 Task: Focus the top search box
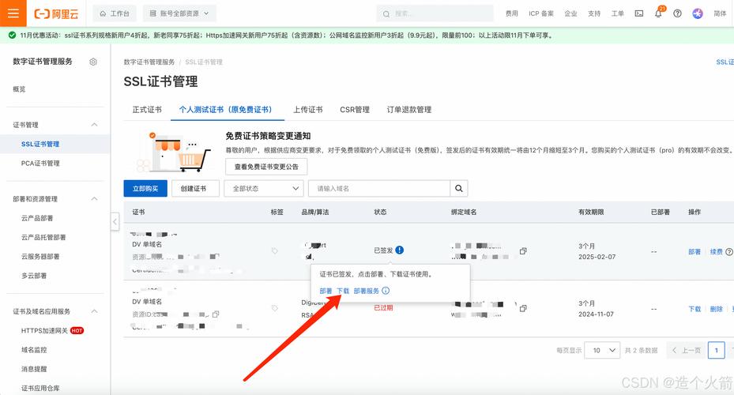[435, 13]
